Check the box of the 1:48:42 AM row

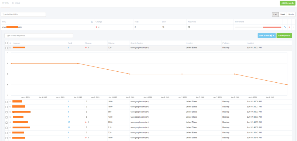[7, 133]
